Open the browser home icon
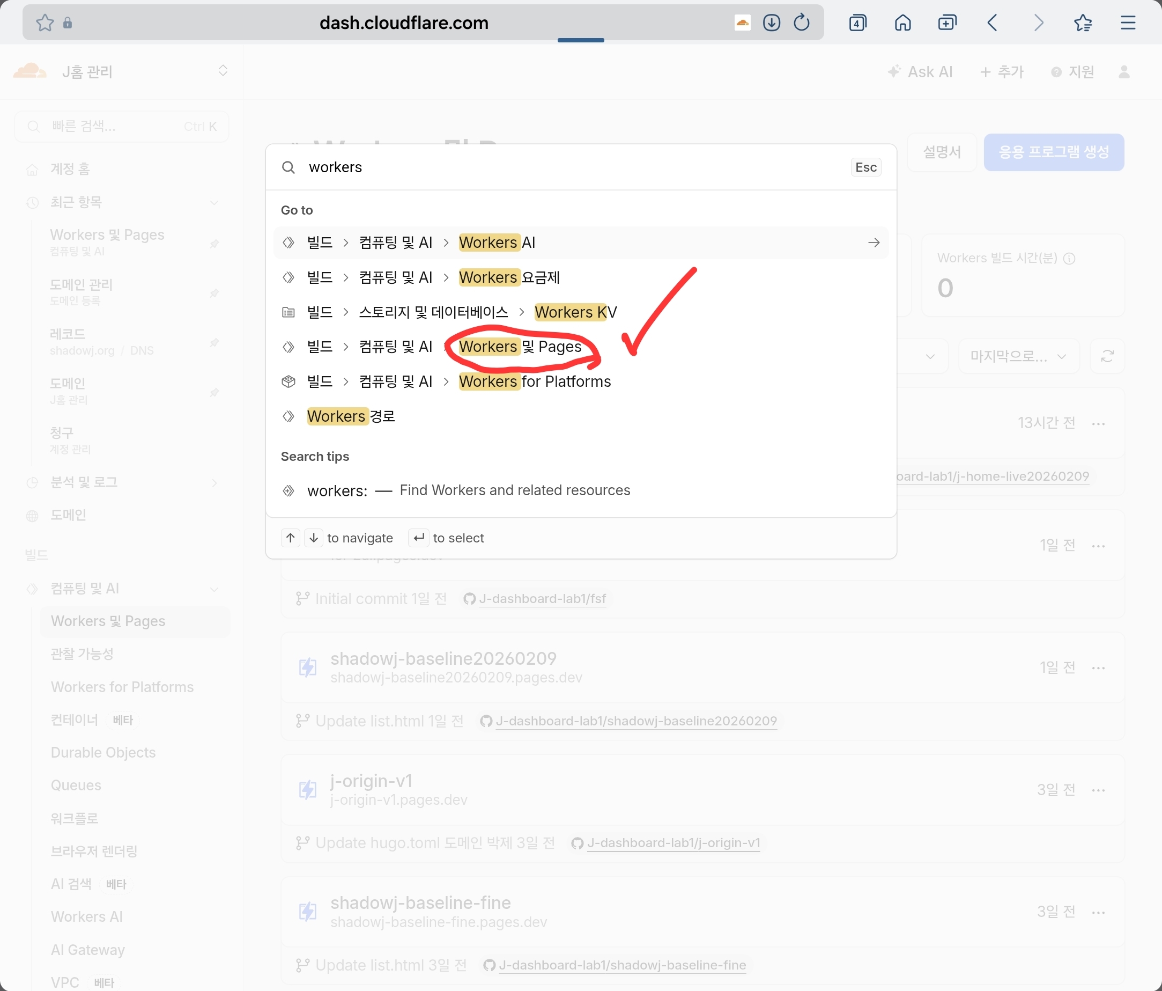 pyautogui.click(x=902, y=23)
